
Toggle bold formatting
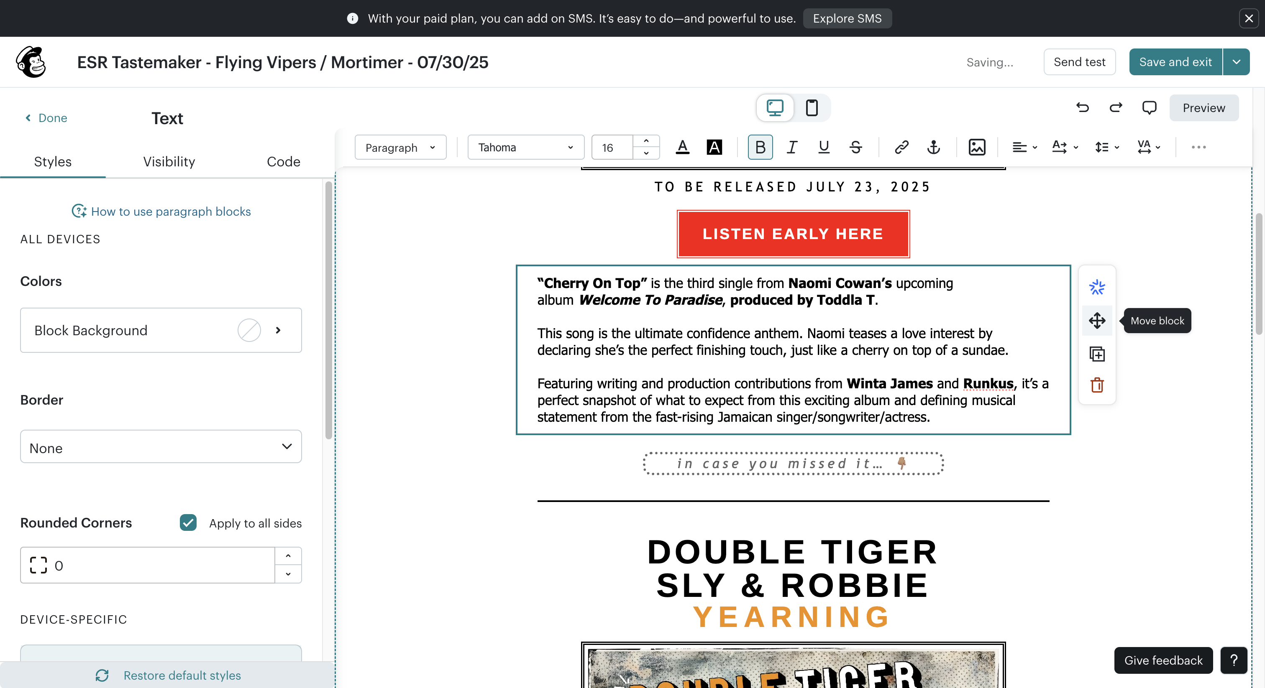coord(760,147)
